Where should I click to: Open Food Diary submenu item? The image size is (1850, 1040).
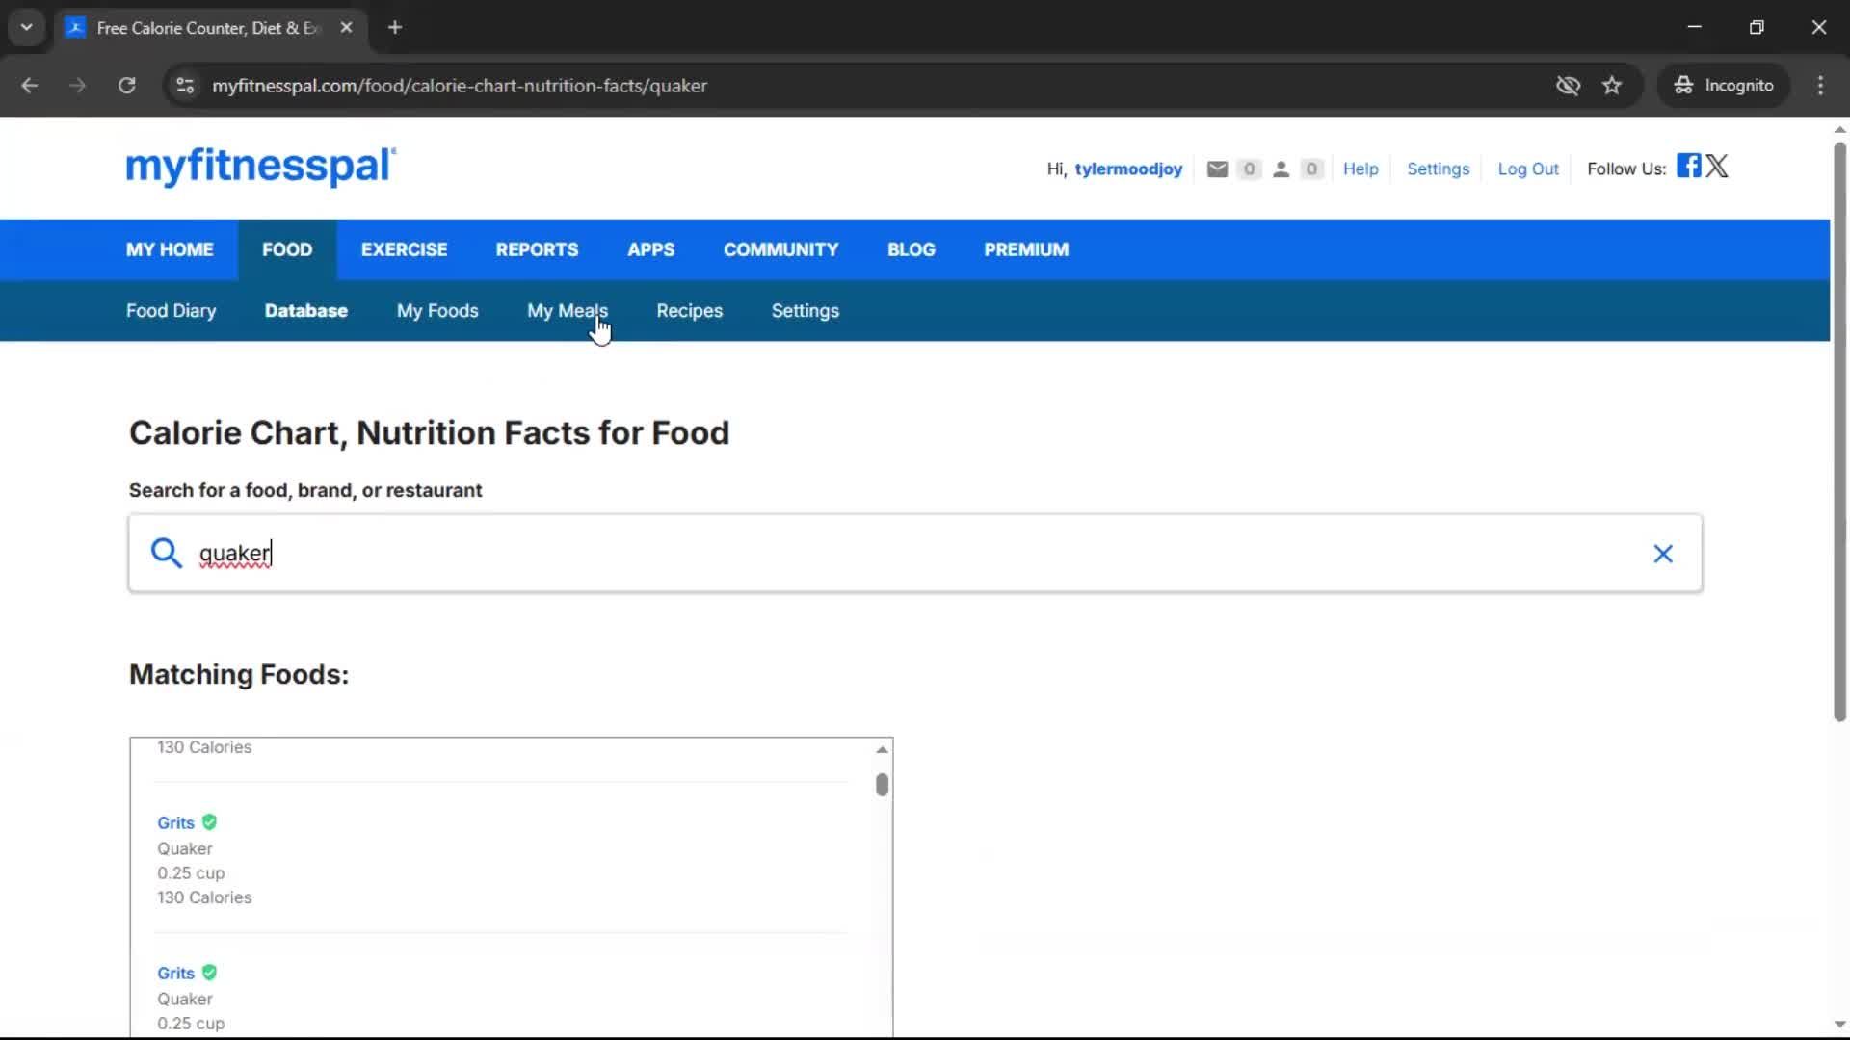171,311
